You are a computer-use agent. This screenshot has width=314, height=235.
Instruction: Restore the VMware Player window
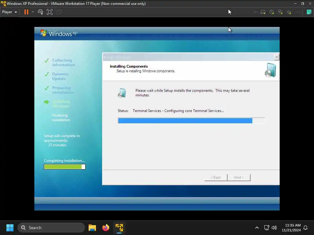(x=303, y=4)
